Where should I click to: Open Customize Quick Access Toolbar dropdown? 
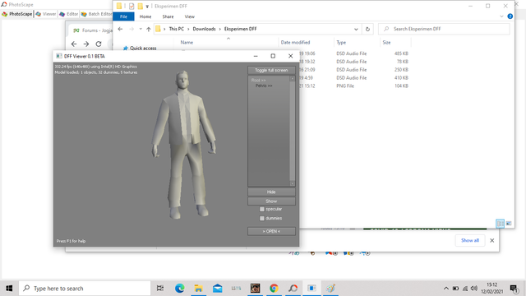point(147,7)
